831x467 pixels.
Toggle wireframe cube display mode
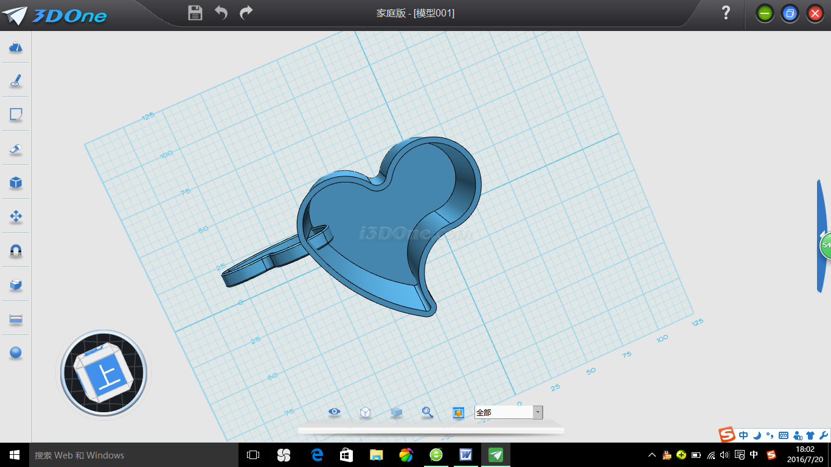coord(365,412)
